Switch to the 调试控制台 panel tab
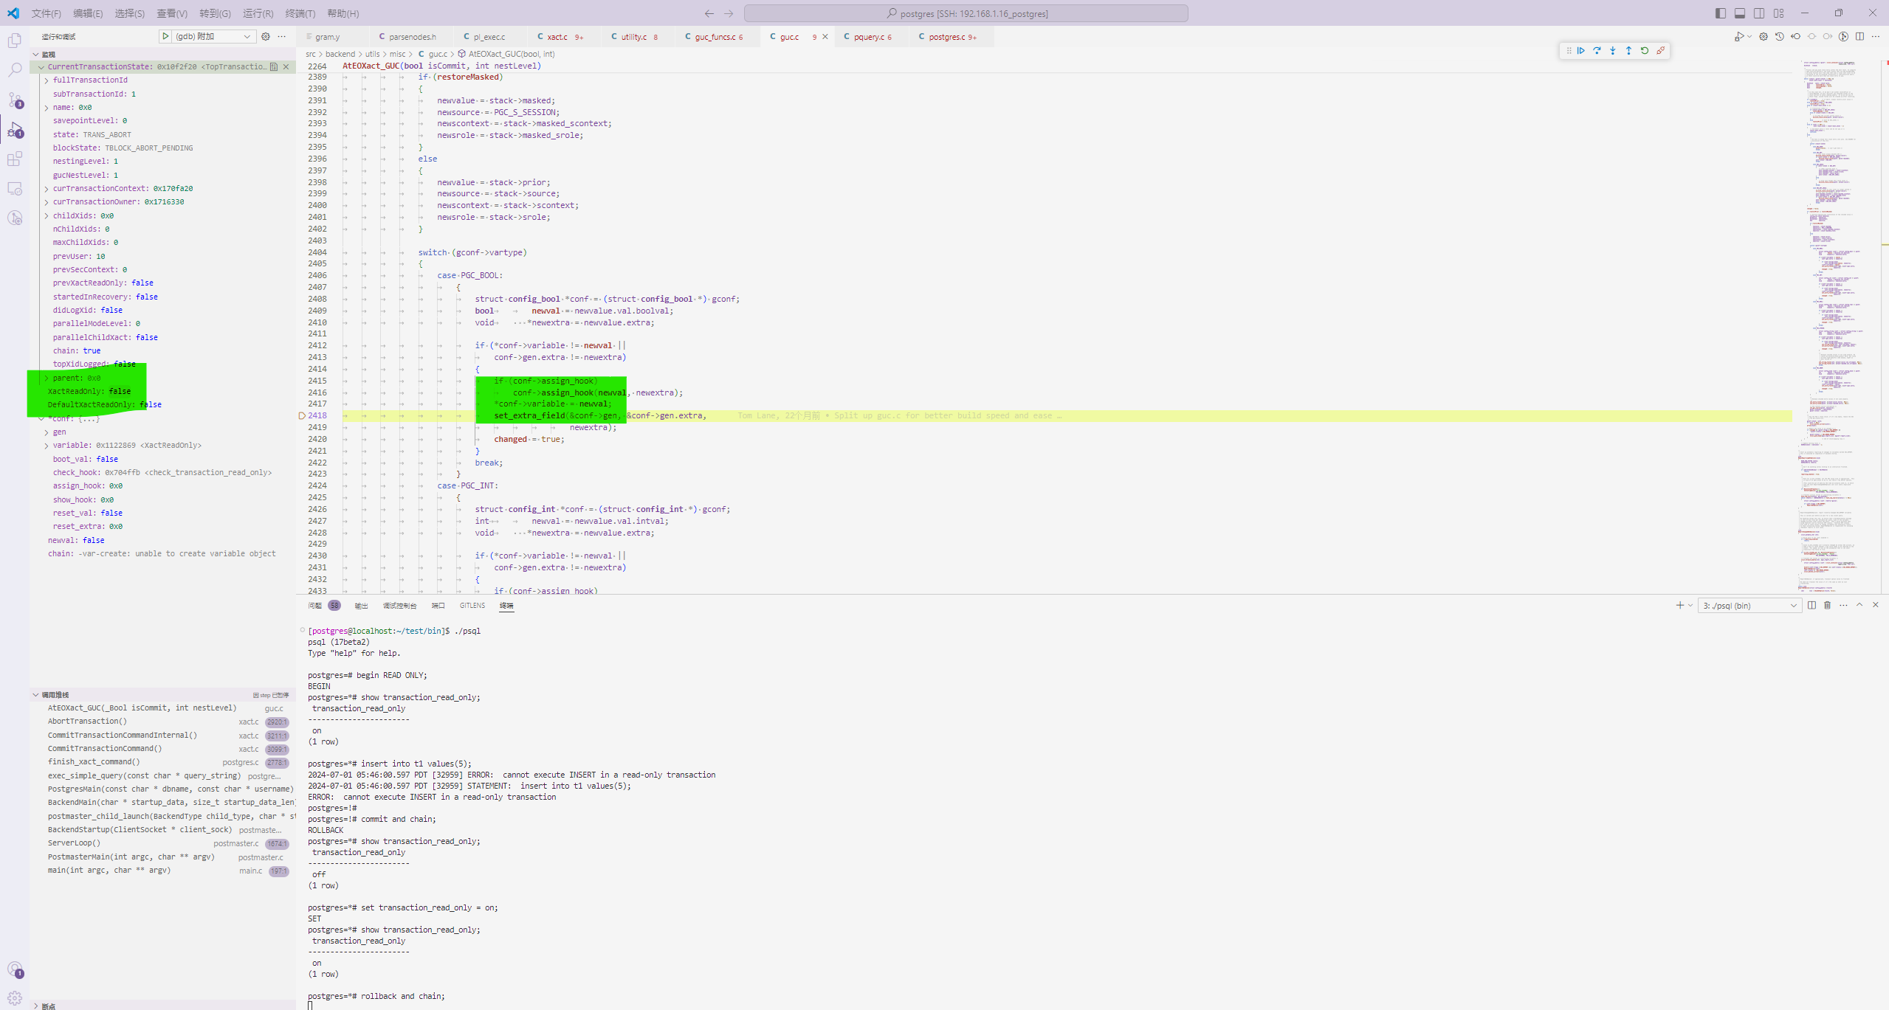The image size is (1889, 1010). pyautogui.click(x=399, y=606)
